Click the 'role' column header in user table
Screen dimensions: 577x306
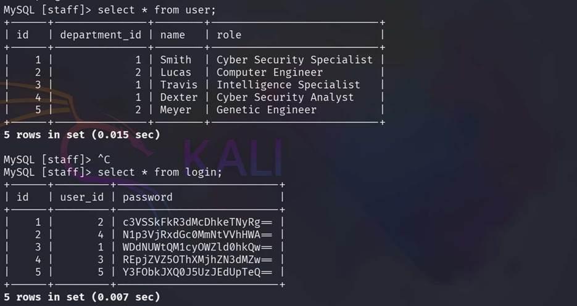(x=229, y=35)
